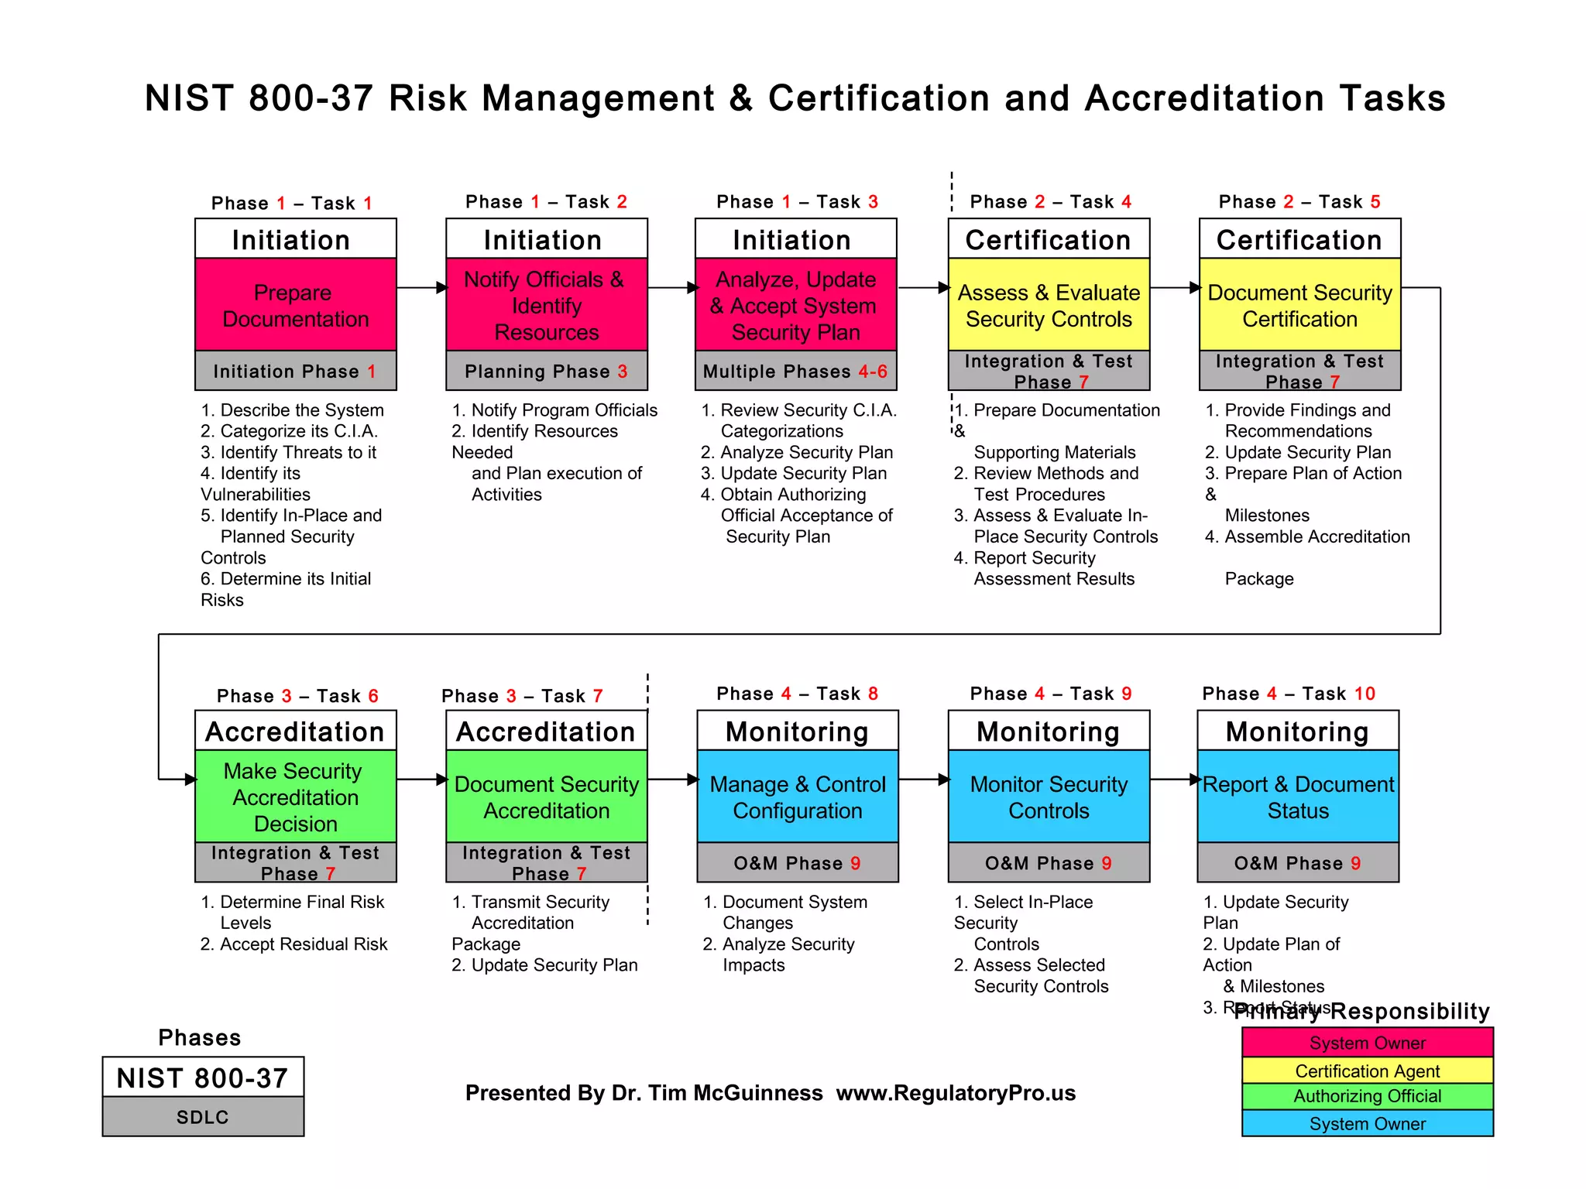Click the Planning Phase 3 gray label
1586x1189 pixels.
(x=546, y=372)
